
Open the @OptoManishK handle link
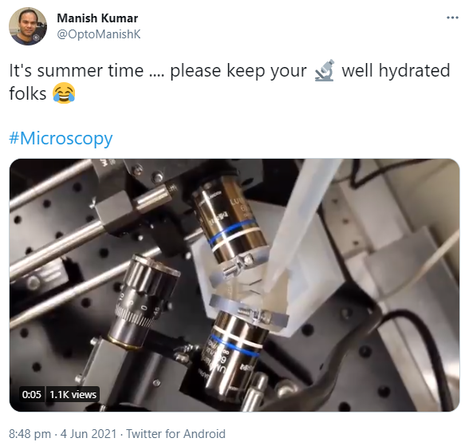click(99, 34)
